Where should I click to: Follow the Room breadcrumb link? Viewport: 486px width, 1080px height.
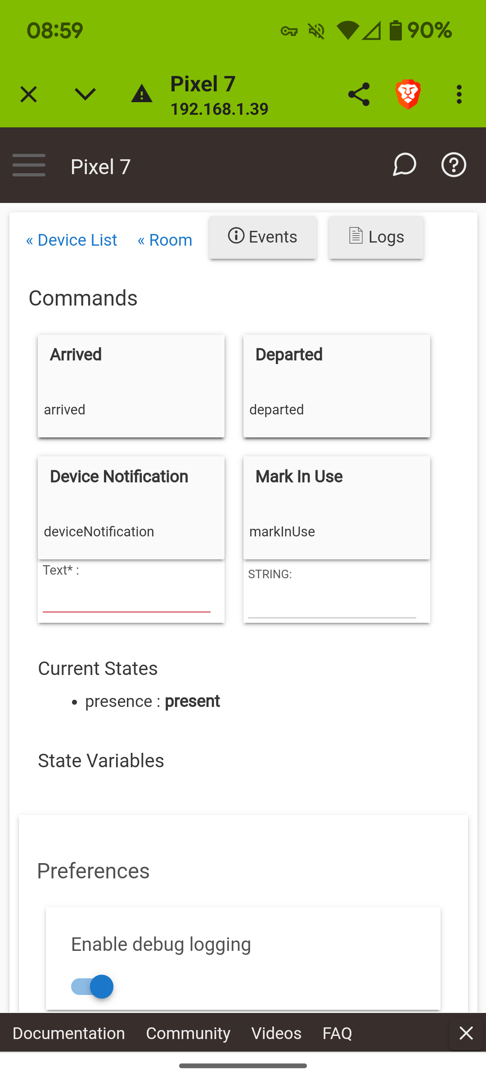pyautogui.click(x=165, y=240)
